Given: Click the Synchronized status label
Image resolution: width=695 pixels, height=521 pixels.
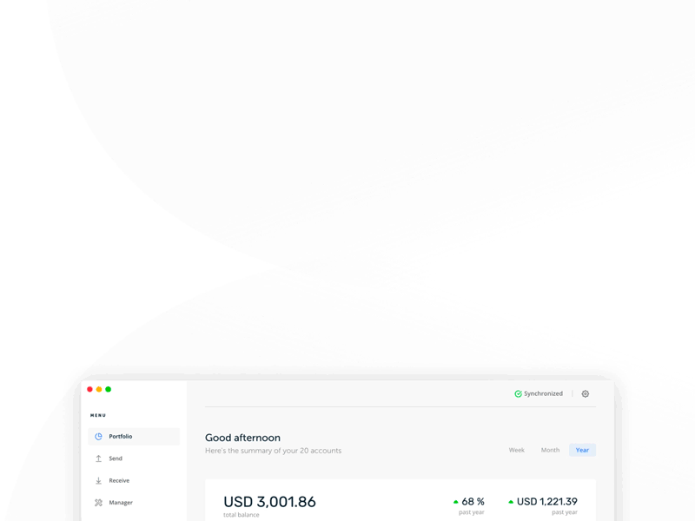Looking at the screenshot, I should coord(543,393).
